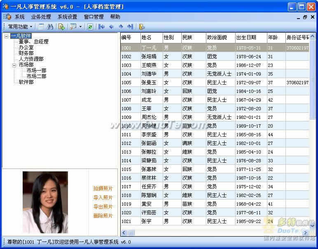Open the 常用功能 dropdown
318x249 pixels.
pyautogui.click(x=20, y=26)
